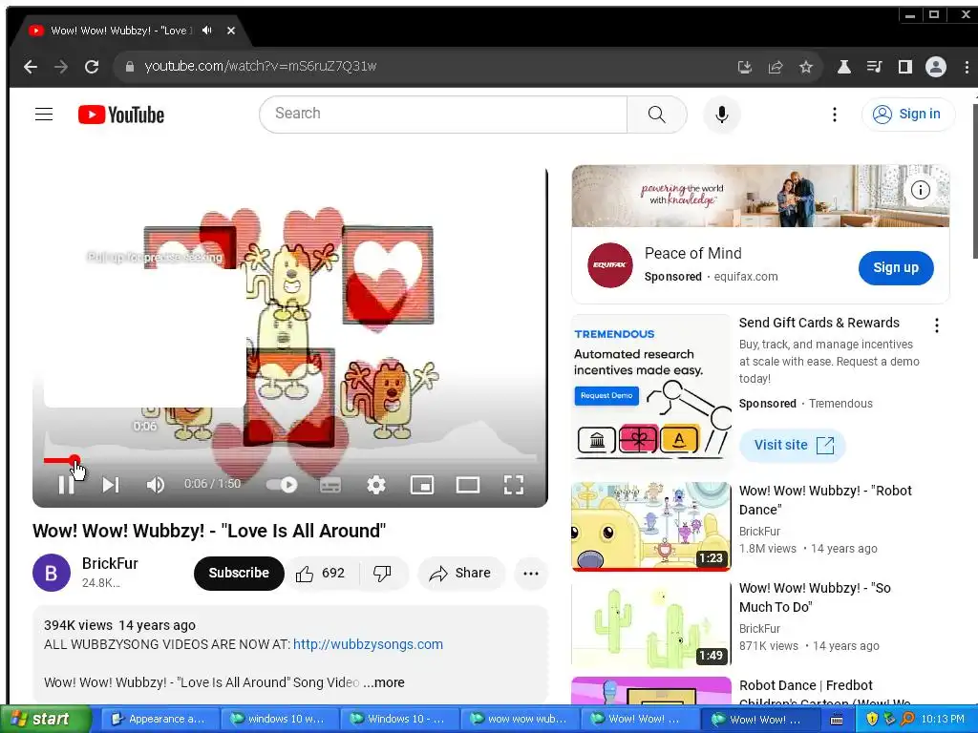Open Chrome three-dot menu
The height and width of the screenshot is (733, 978).
tap(967, 67)
